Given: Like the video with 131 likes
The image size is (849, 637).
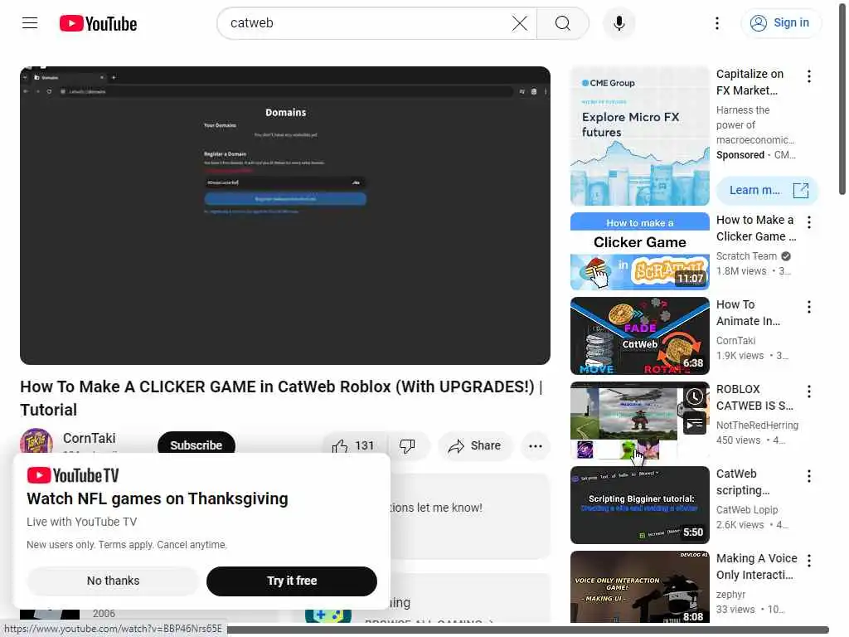Looking at the screenshot, I should coord(354,445).
